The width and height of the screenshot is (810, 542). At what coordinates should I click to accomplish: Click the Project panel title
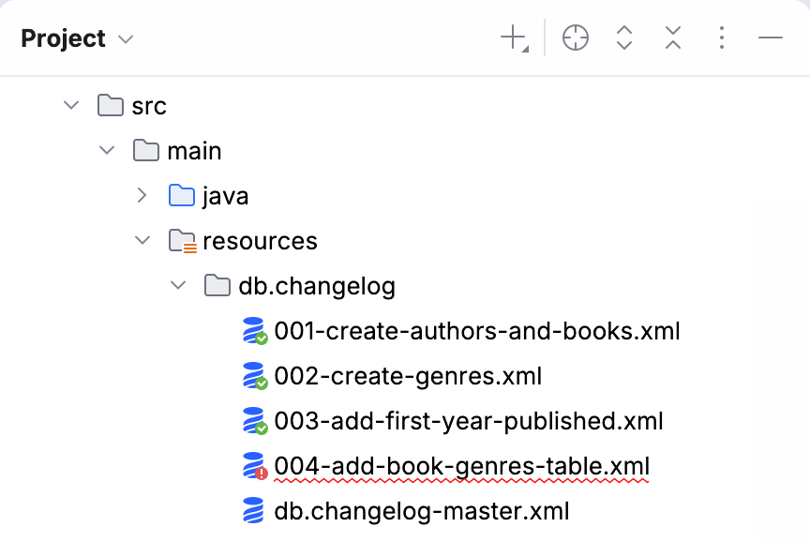63,38
